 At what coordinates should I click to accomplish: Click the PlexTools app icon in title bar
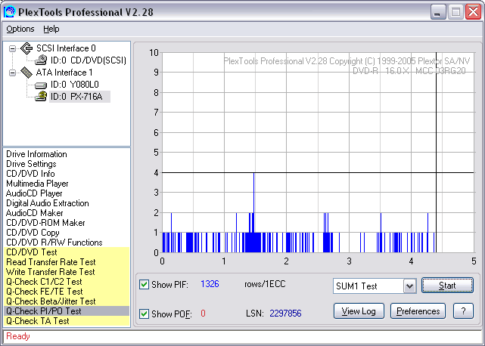pyautogui.click(x=10, y=12)
